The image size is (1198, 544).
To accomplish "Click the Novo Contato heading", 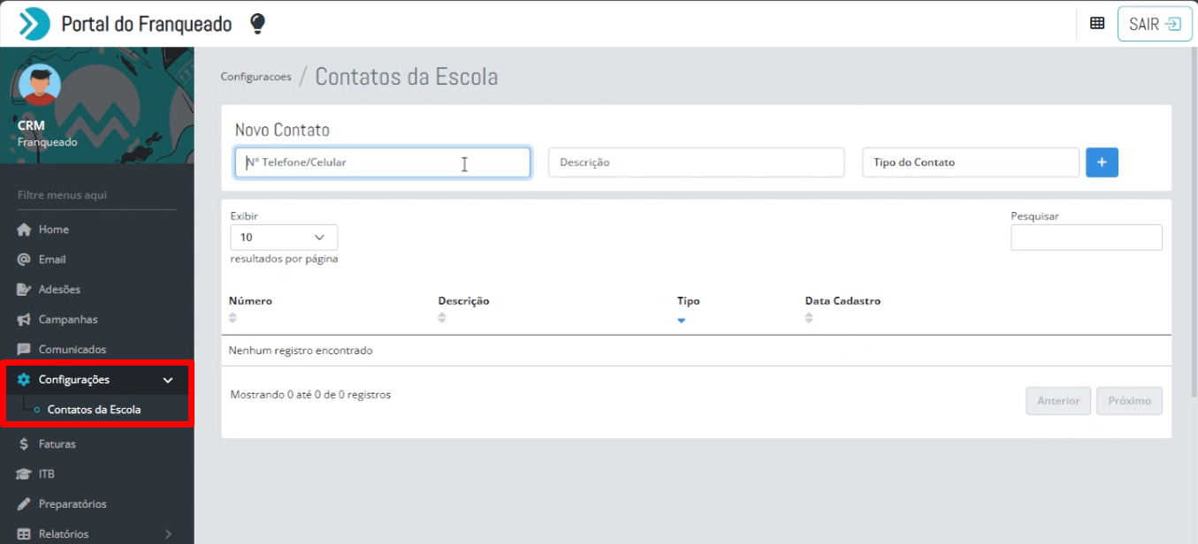I will point(282,130).
